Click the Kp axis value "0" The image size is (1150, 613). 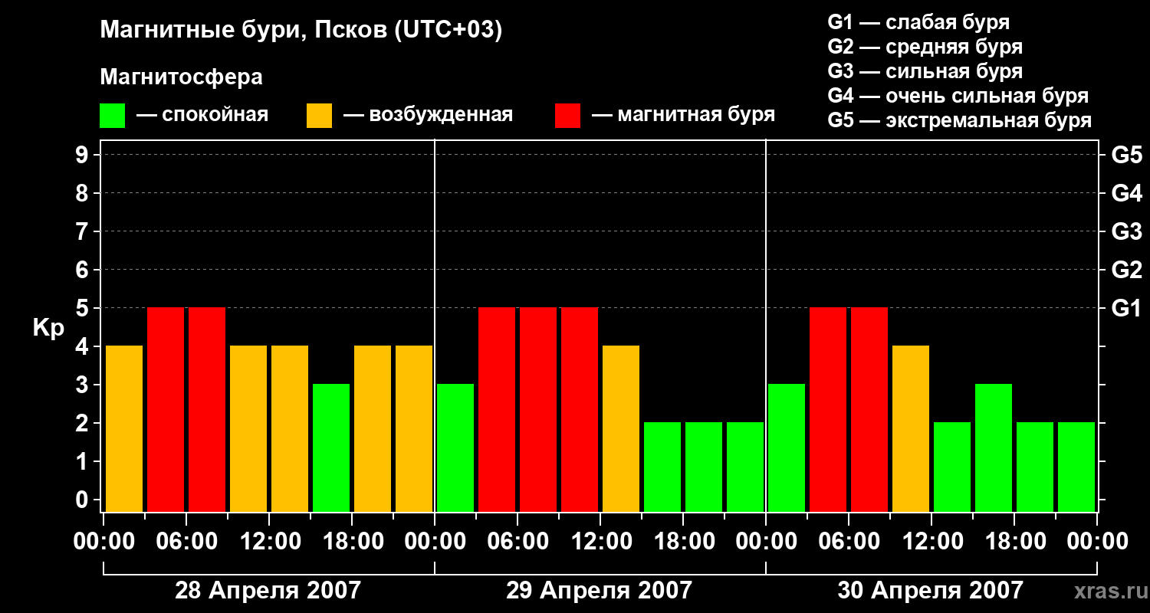[84, 500]
